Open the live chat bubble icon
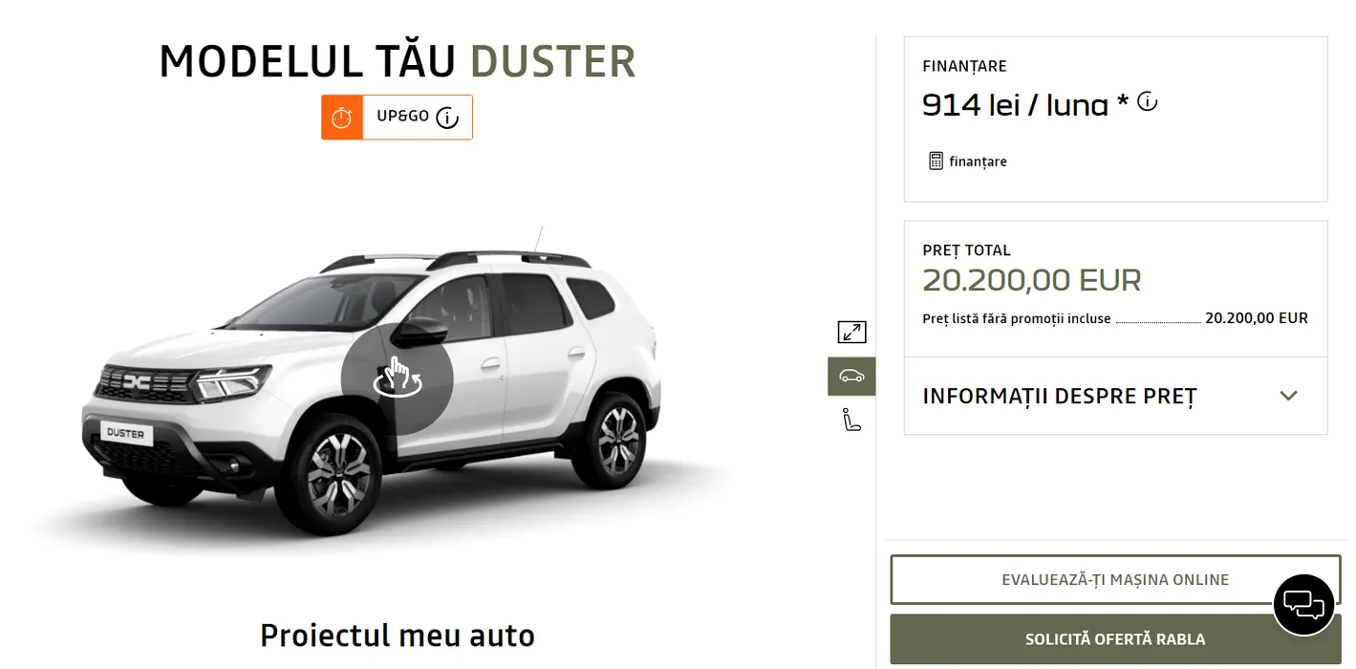The image size is (1356, 669). click(x=1303, y=605)
